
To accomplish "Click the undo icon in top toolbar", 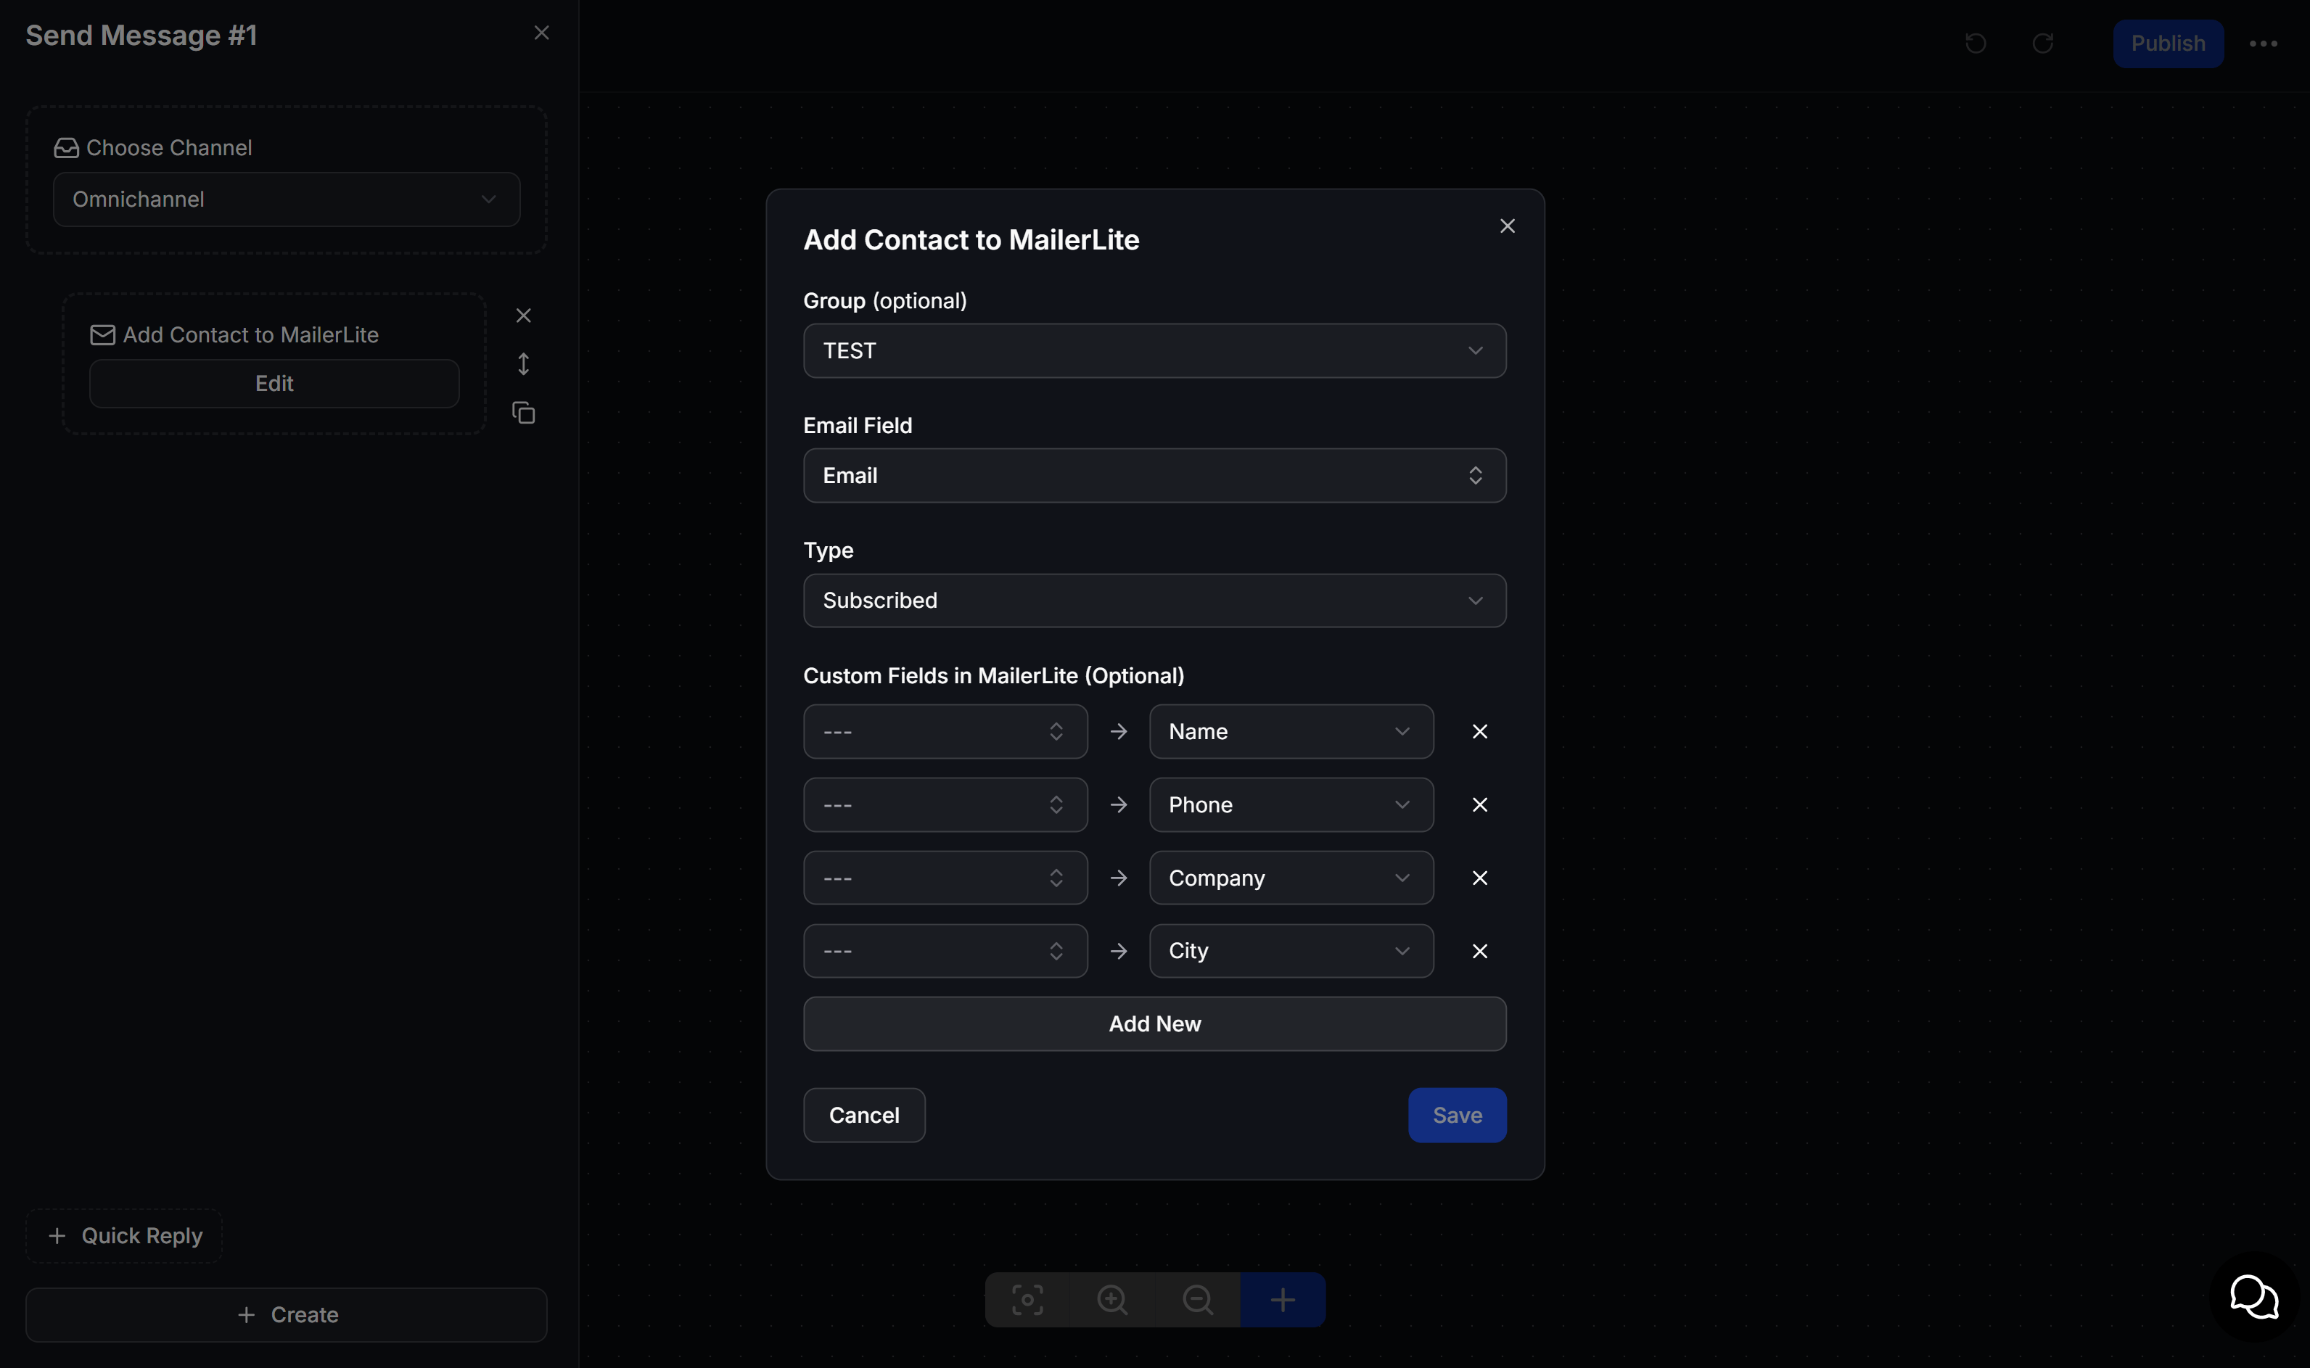I will pos(1976,44).
